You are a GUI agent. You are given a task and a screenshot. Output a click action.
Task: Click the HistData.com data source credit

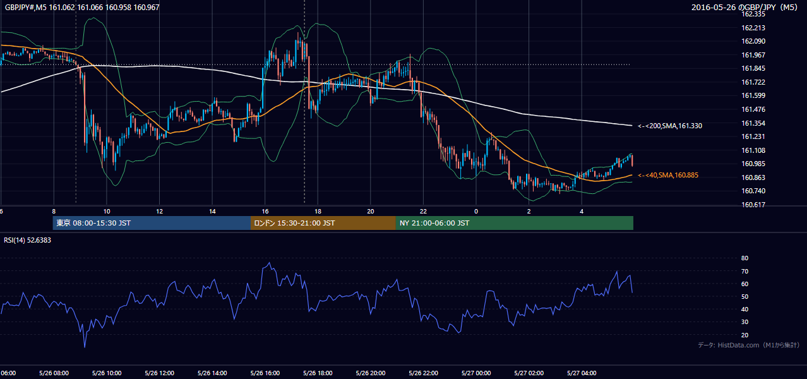tap(749, 345)
